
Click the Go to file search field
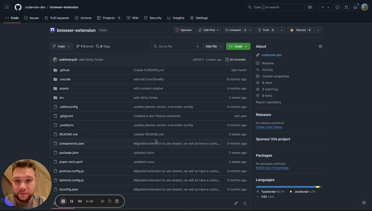176,46
